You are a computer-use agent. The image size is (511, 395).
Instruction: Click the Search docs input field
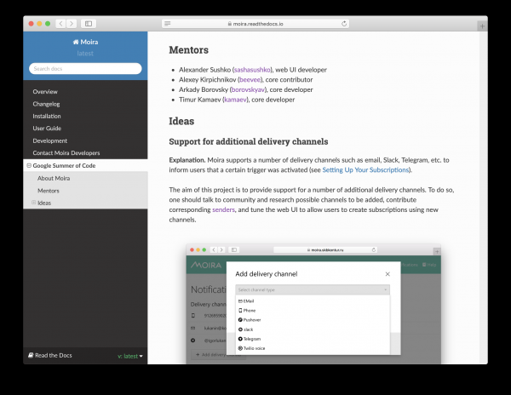(85, 68)
